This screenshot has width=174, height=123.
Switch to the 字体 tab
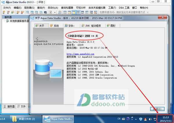[x=71, y=26]
